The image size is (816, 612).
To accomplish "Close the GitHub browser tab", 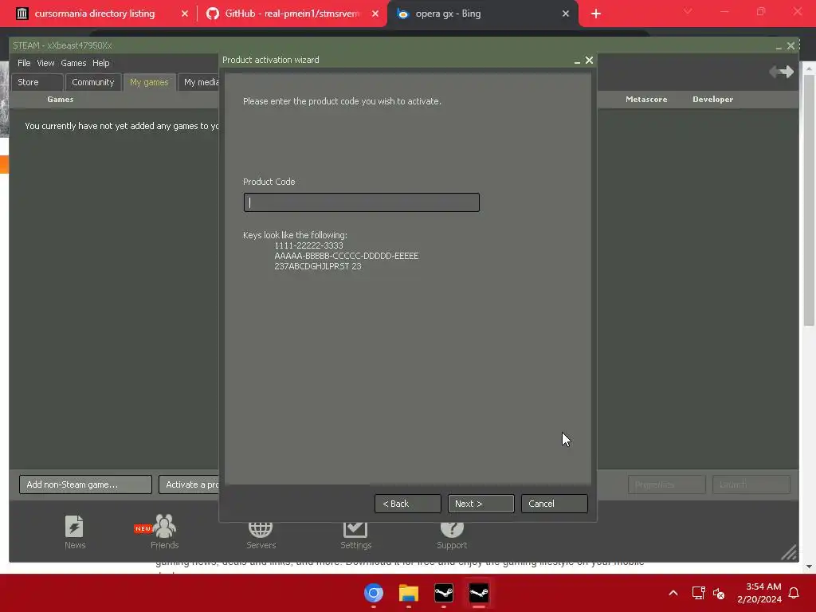I will [375, 14].
